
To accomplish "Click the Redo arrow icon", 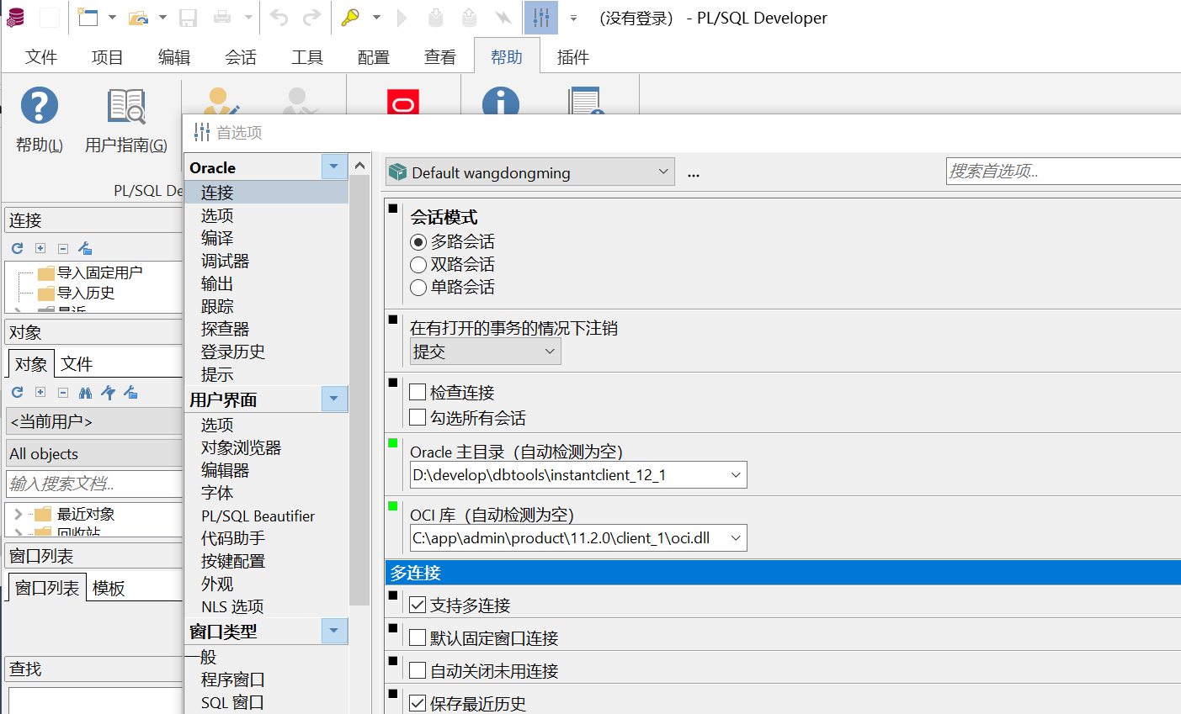I will tap(311, 18).
